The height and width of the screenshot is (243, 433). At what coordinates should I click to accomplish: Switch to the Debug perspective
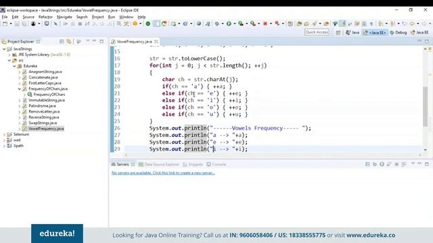(x=398, y=32)
